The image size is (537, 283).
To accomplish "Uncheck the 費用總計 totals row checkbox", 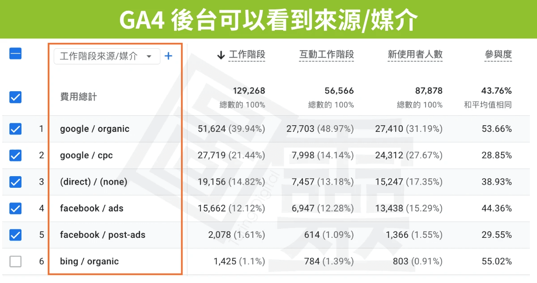I will [x=15, y=97].
